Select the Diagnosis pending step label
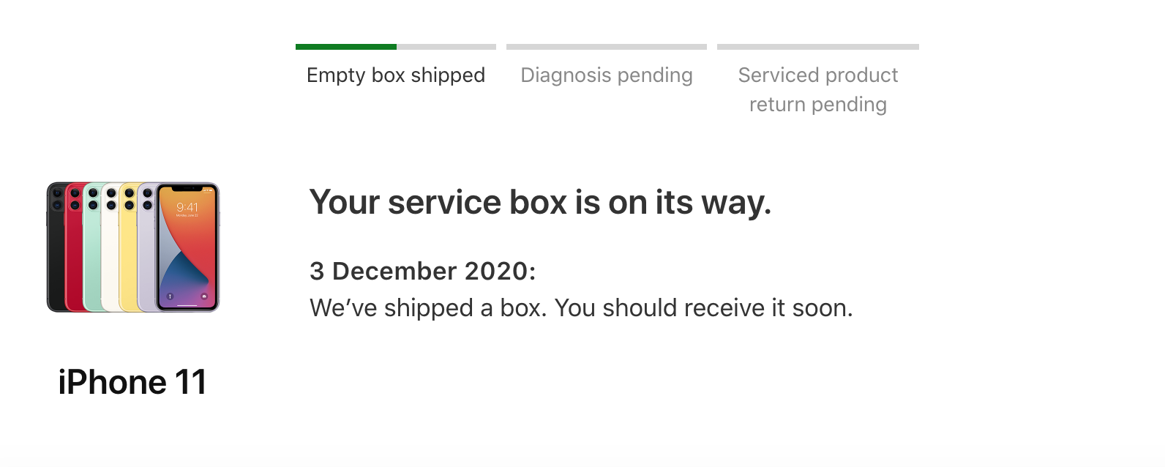This screenshot has height=467, width=1165. [x=606, y=75]
